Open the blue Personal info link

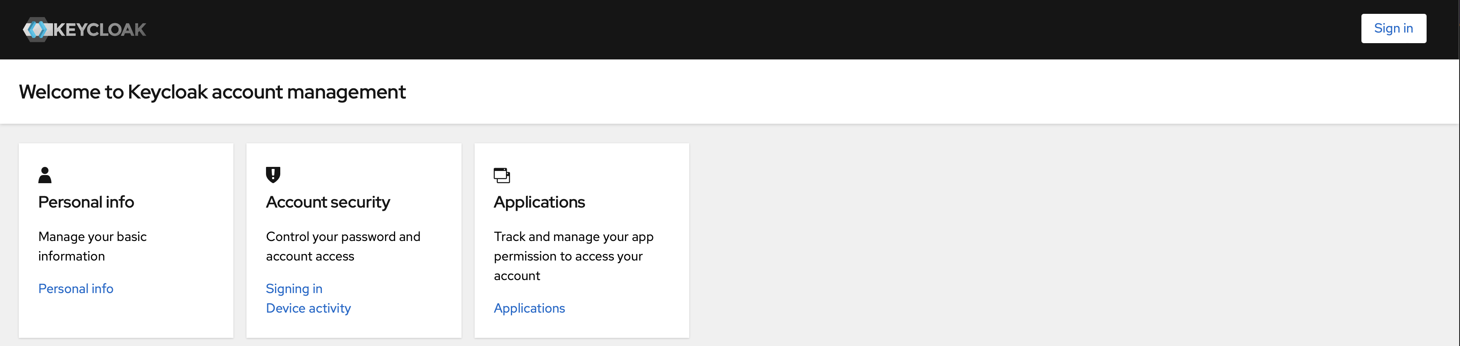coord(76,289)
